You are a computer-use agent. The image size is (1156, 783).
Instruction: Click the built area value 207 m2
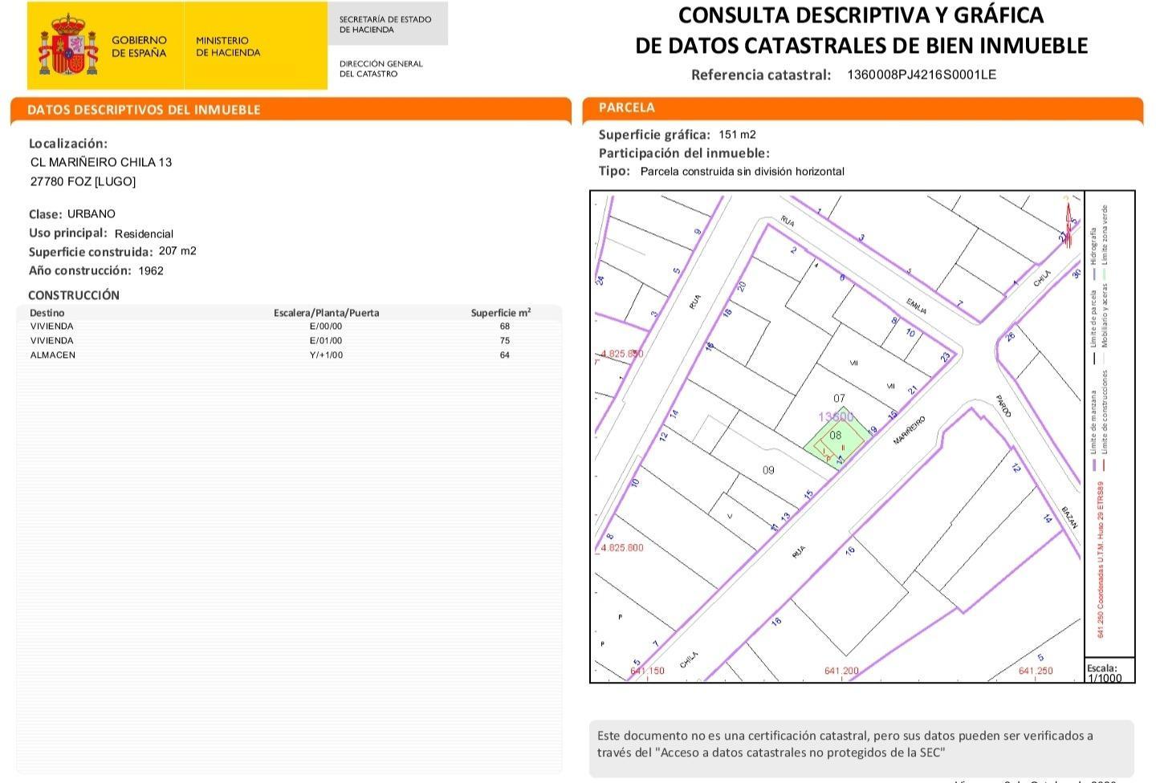click(177, 251)
